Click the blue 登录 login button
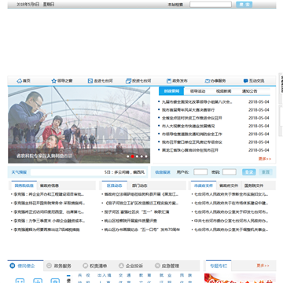 click(249, 172)
